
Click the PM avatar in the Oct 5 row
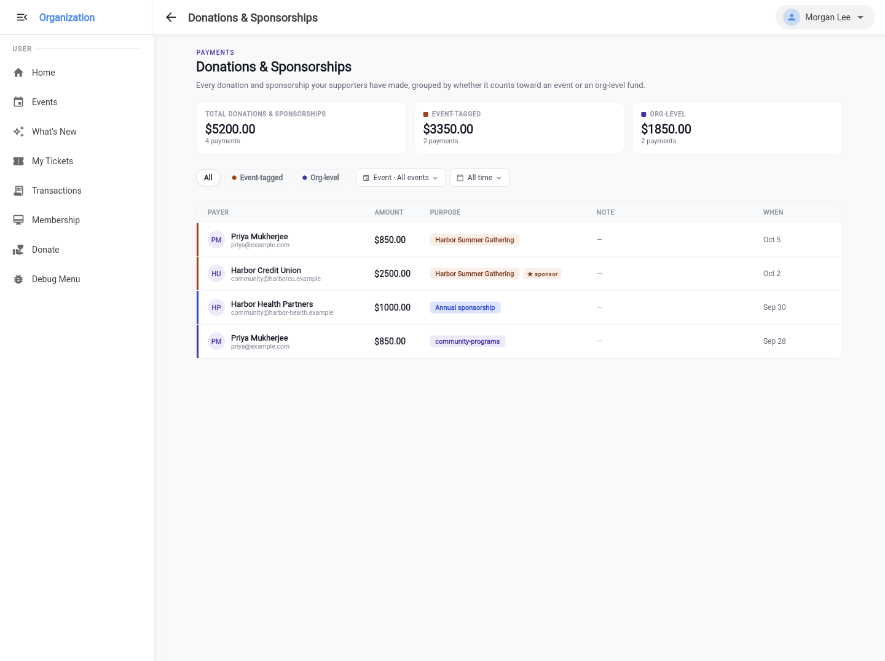point(216,240)
